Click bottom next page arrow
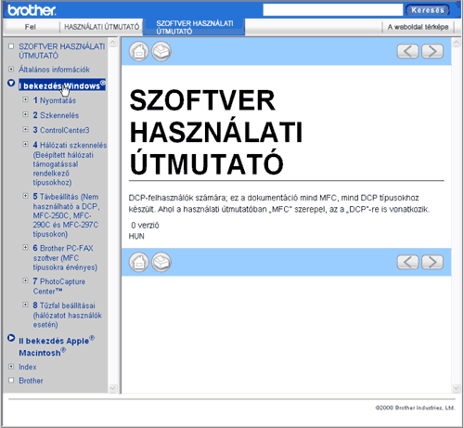The image size is (464, 428). click(432, 262)
